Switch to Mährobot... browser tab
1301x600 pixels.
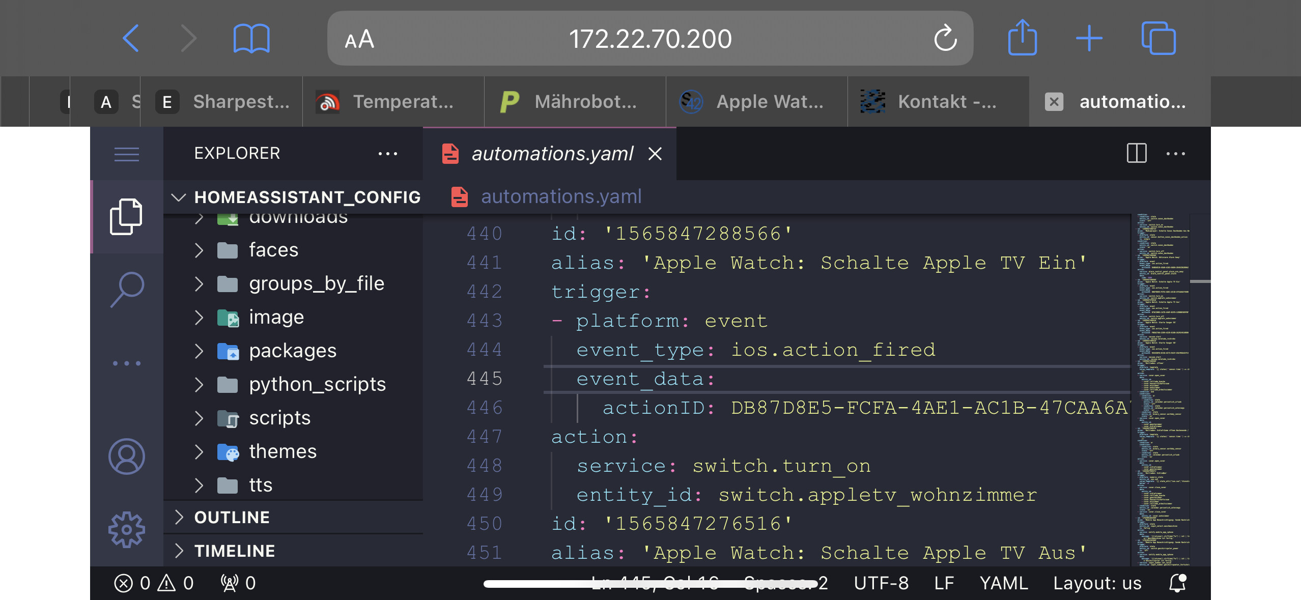coord(575,102)
